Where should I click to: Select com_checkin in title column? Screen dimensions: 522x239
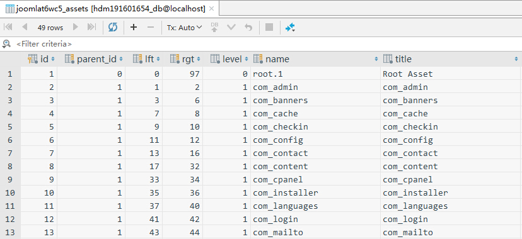(451, 127)
